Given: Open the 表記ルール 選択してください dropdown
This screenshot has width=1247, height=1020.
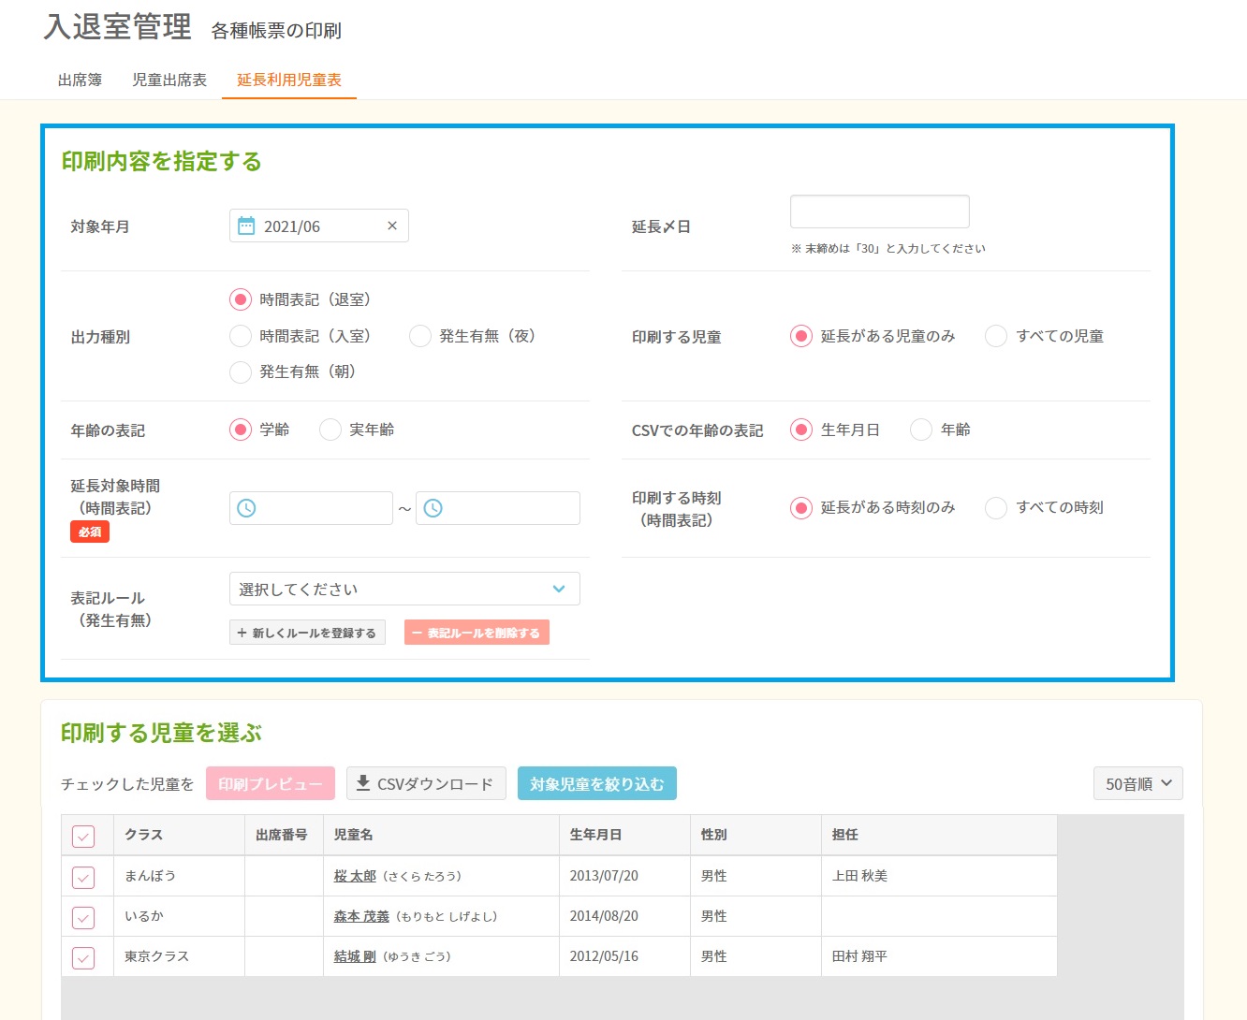Looking at the screenshot, I should [404, 589].
